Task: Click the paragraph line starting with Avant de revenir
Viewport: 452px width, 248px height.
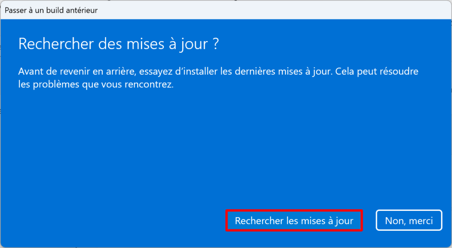Action: tap(218, 71)
